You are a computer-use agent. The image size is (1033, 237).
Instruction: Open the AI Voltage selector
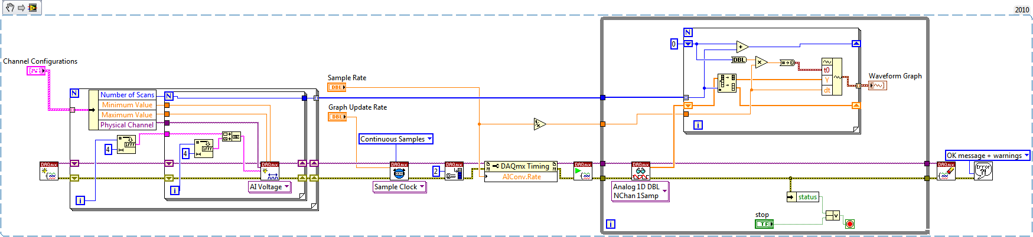click(270, 187)
